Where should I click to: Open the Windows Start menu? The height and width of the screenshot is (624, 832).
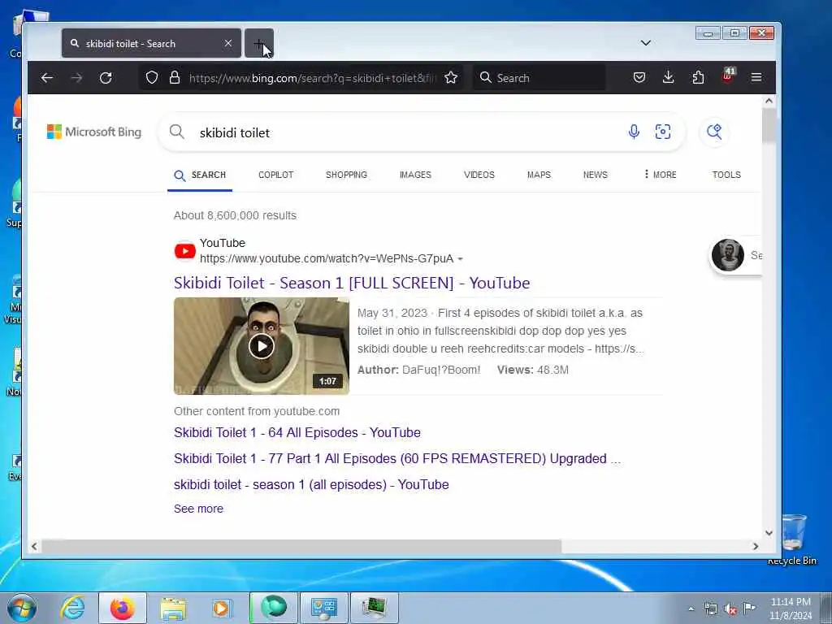tap(22, 608)
